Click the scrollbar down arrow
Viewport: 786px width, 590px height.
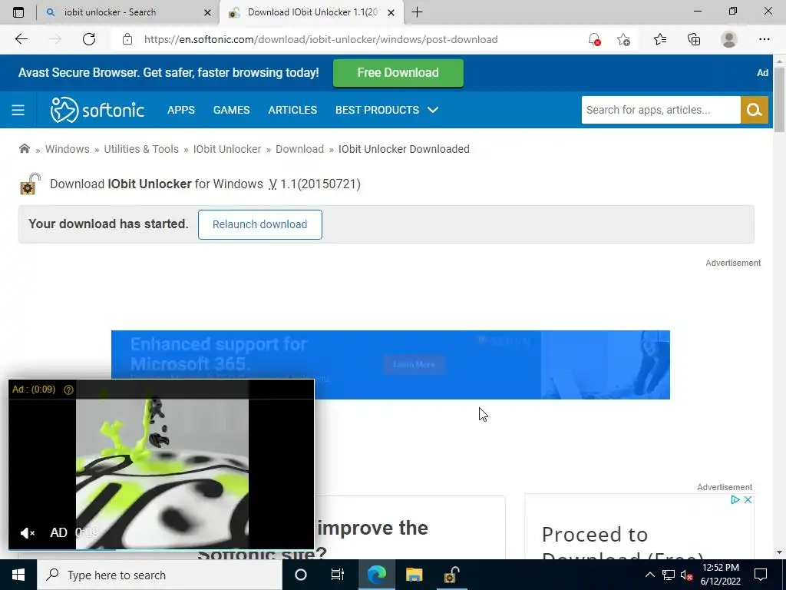pos(780,552)
